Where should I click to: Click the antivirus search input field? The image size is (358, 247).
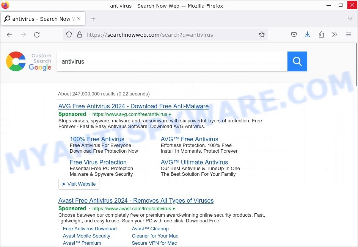pyautogui.click(x=172, y=61)
